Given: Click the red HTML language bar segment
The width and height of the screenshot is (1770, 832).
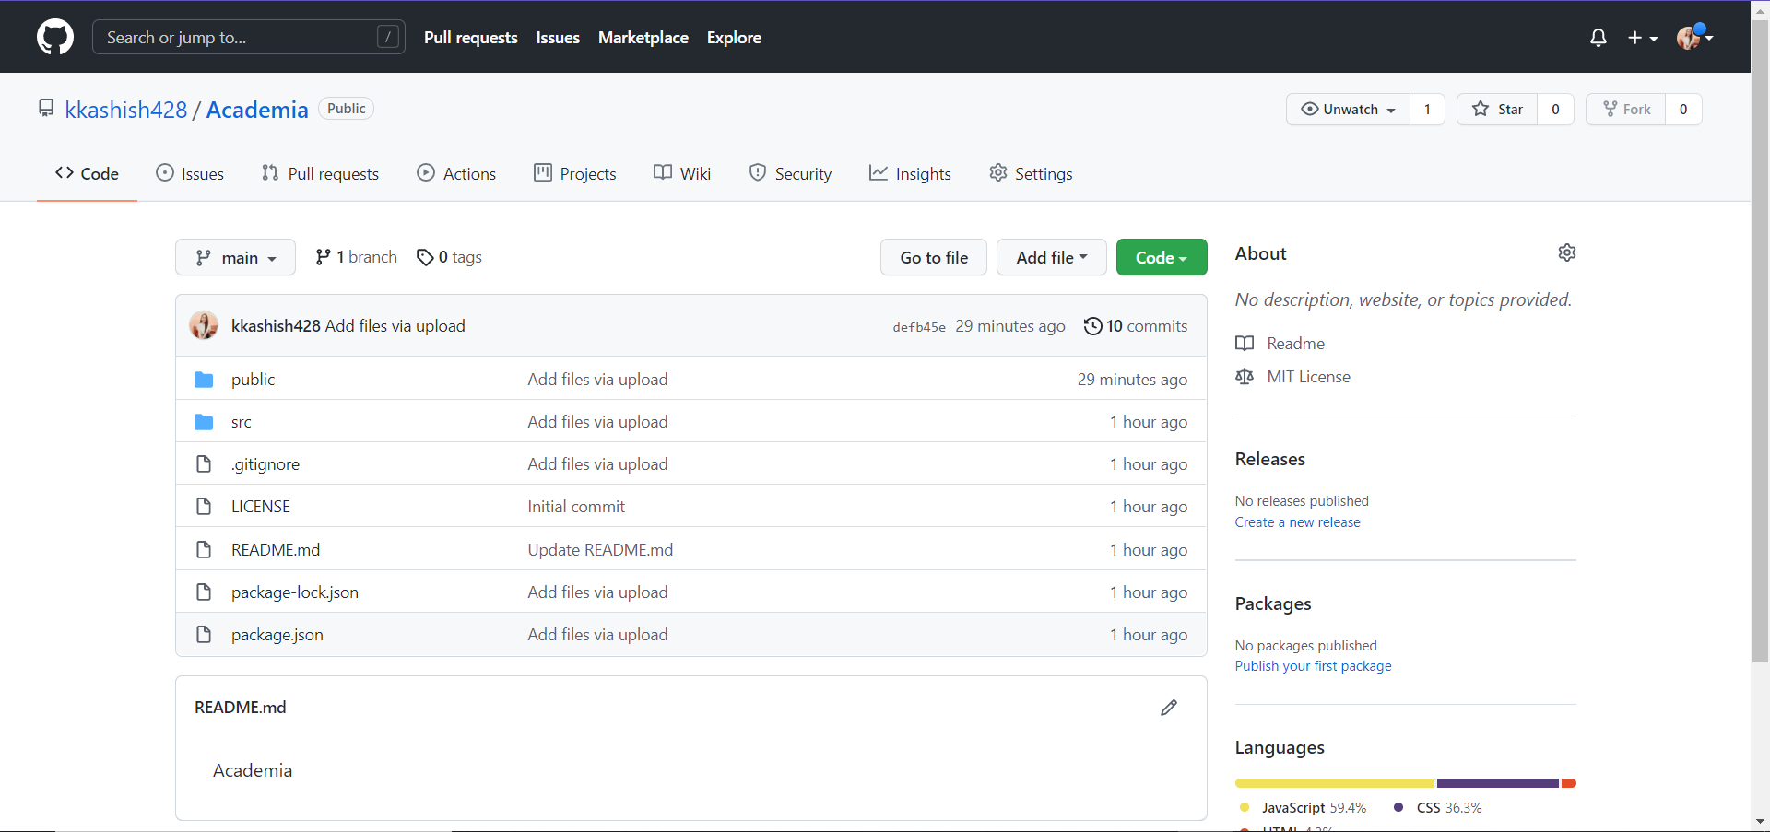Looking at the screenshot, I should [x=1569, y=783].
